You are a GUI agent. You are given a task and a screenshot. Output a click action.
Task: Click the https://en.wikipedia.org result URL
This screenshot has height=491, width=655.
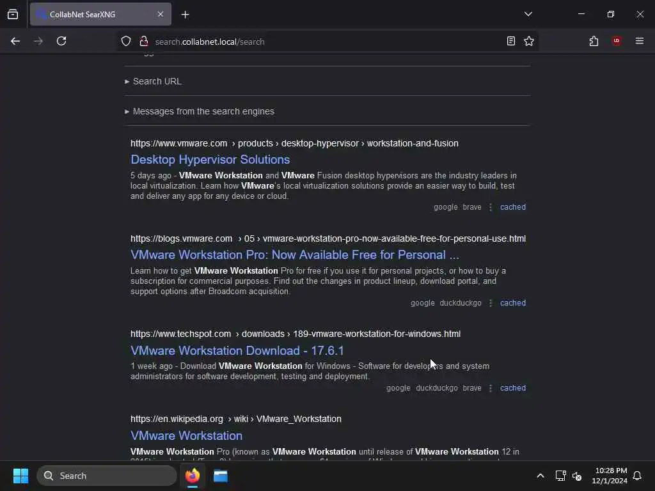(x=235, y=419)
